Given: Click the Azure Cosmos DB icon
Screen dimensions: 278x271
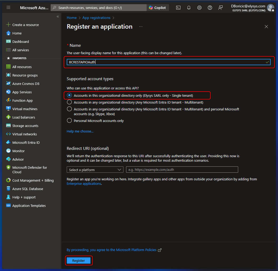Looking at the screenshot, I should [8, 84].
